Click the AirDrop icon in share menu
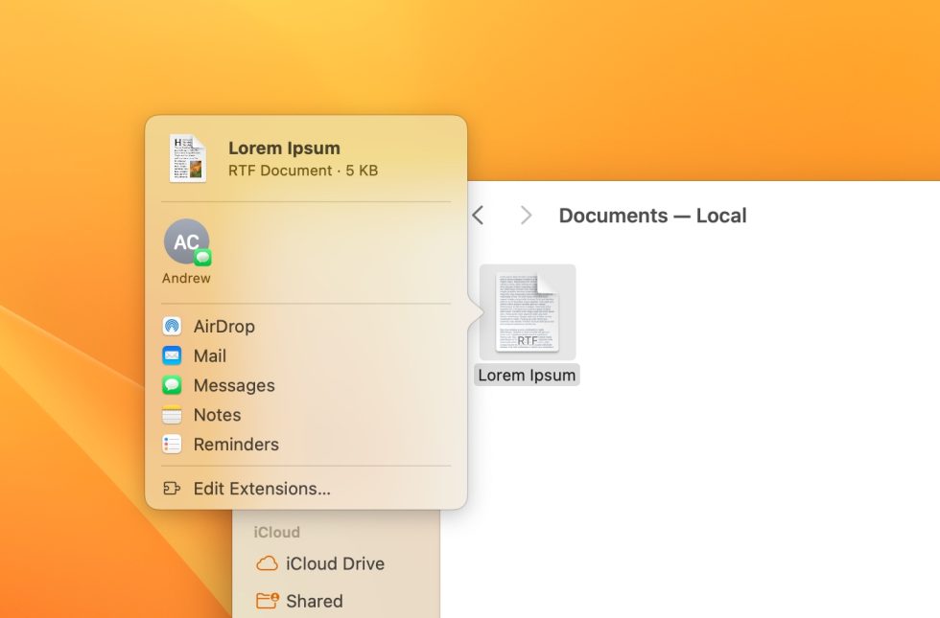Screen dimensions: 940x618 pos(172,327)
